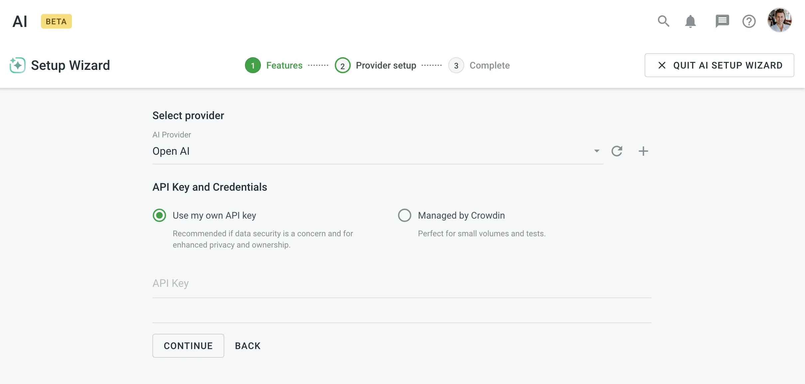This screenshot has height=384, width=805.
Task: Open the Open AI provider combo box
Action: pos(378,151)
